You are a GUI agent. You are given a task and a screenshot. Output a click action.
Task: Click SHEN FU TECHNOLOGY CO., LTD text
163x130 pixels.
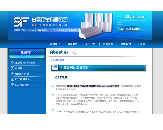tap(50, 25)
